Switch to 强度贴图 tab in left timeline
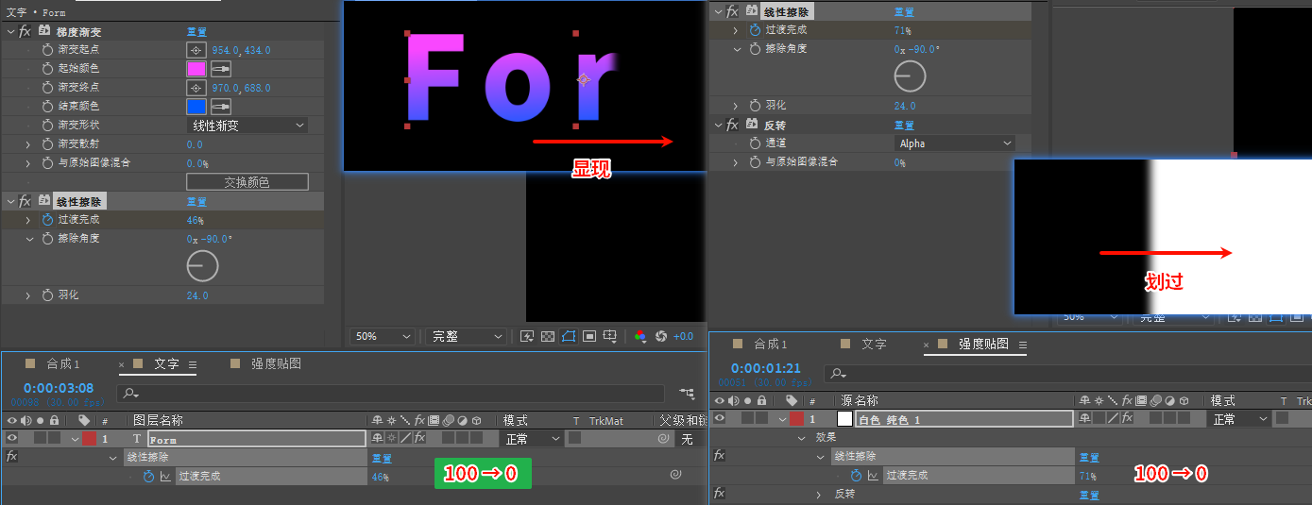1312x505 pixels. (276, 363)
